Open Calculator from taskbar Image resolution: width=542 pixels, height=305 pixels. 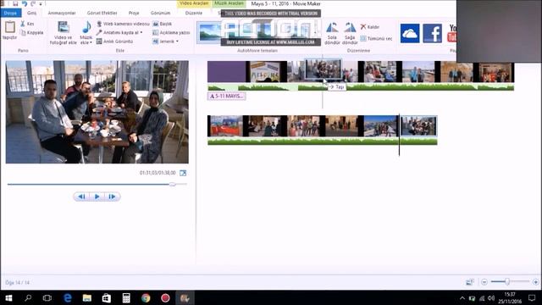click(126, 297)
